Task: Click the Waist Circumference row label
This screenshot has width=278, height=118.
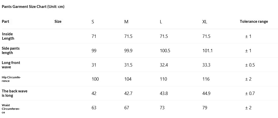Action: (11, 109)
